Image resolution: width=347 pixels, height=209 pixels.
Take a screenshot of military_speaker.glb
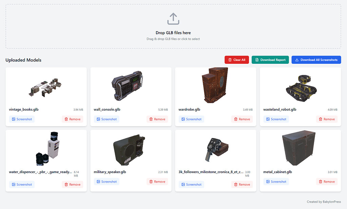[x=107, y=182]
